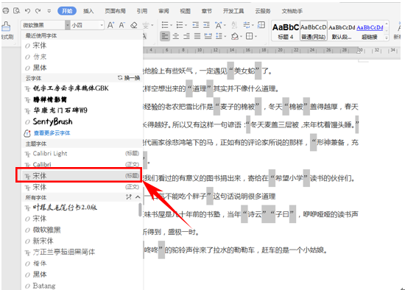Open print preview from quick access bar
This screenshot has height=290, width=405.
[17, 10]
